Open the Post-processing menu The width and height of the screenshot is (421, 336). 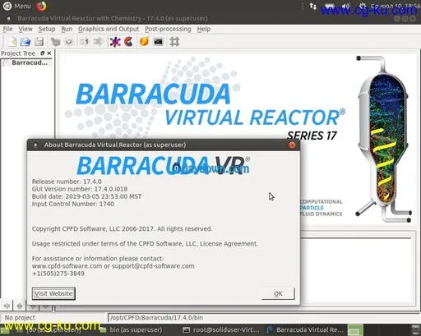[x=168, y=29]
